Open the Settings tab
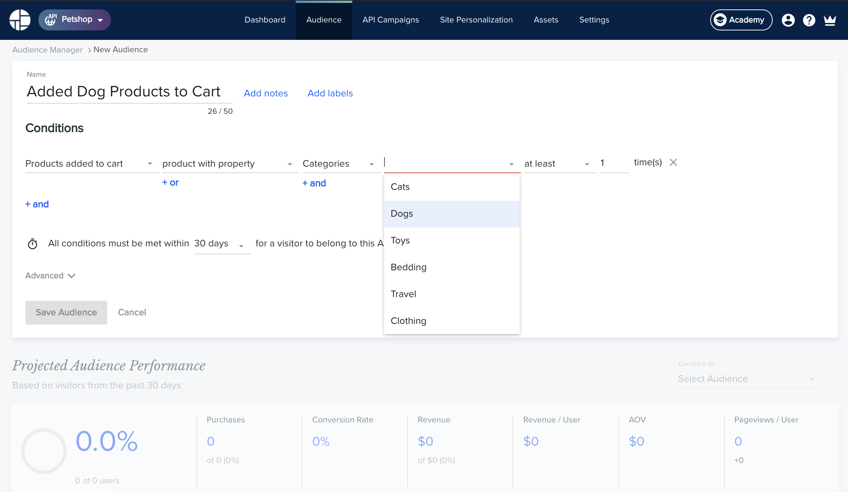 point(594,20)
